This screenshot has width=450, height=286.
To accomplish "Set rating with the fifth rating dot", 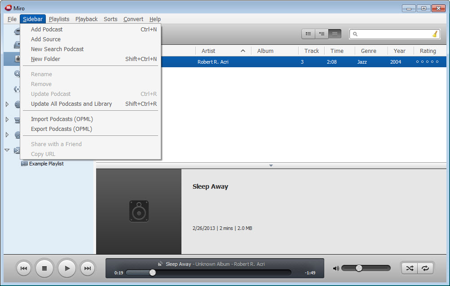I will [437, 62].
